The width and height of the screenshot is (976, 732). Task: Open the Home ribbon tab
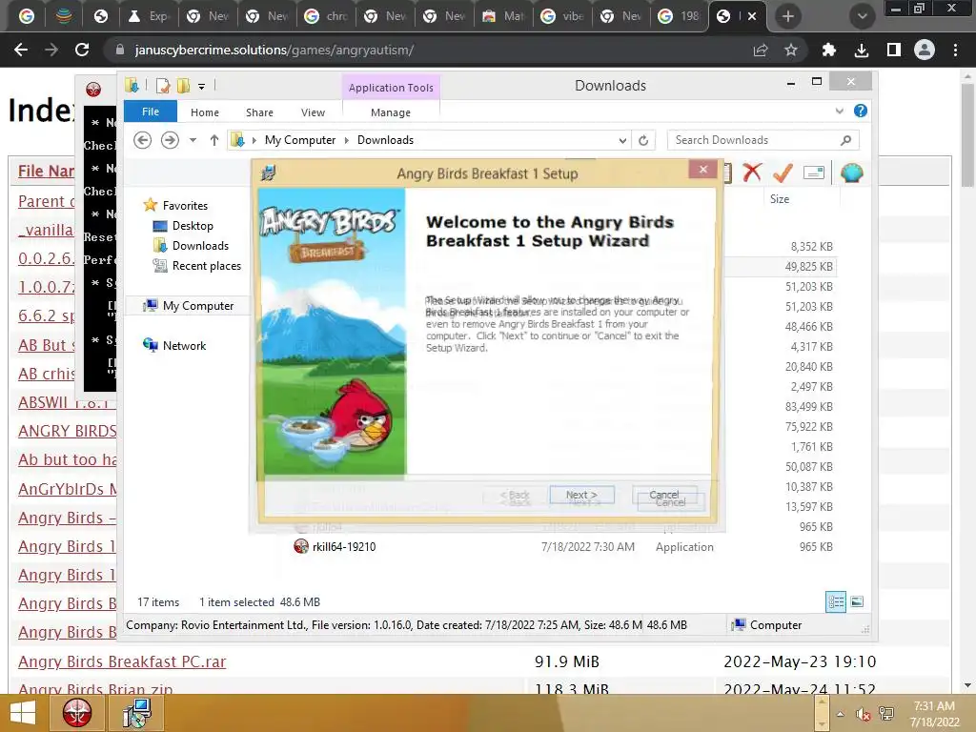tap(205, 112)
